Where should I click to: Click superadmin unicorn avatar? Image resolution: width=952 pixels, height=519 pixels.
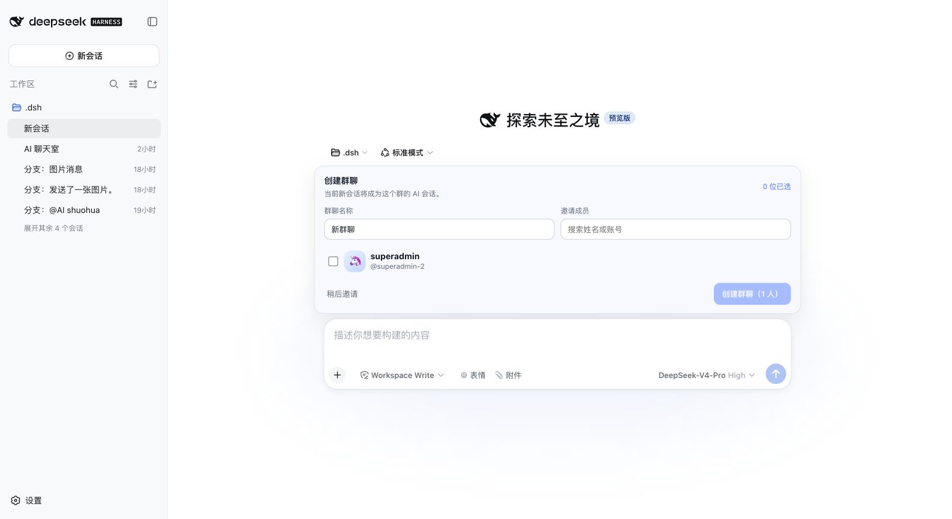tap(355, 261)
